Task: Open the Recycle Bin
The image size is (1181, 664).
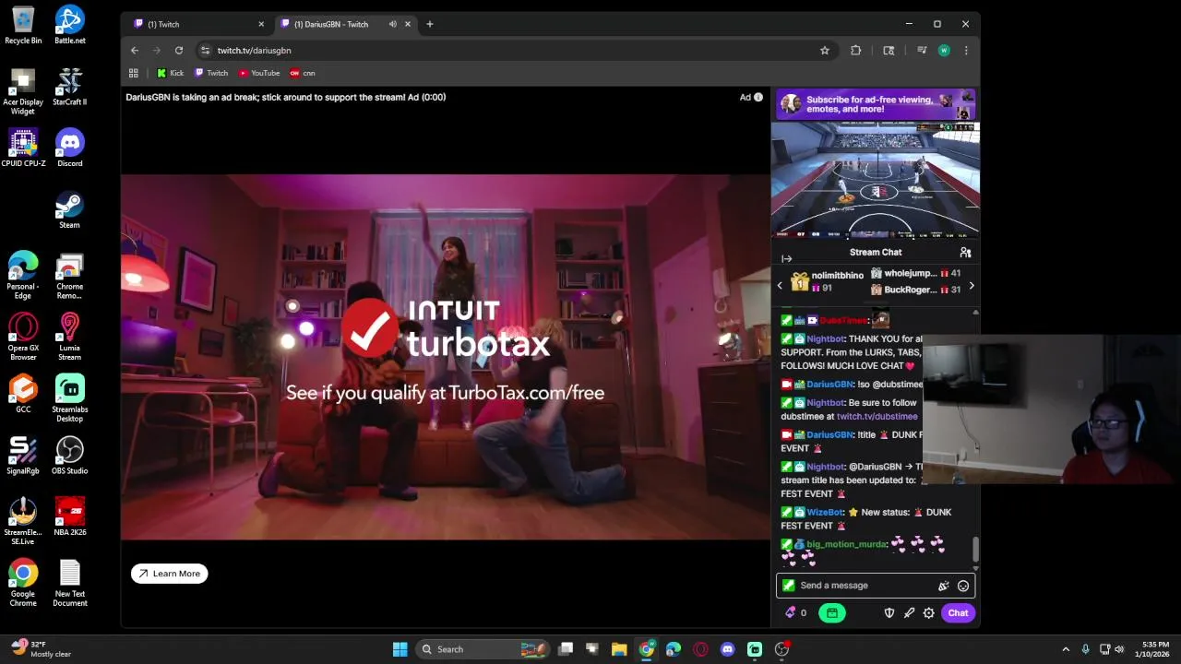Action: point(23,25)
